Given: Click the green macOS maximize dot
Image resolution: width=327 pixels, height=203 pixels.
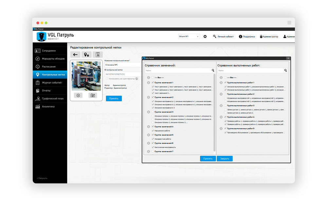Looking at the screenshot, I should (x=46, y=23).
